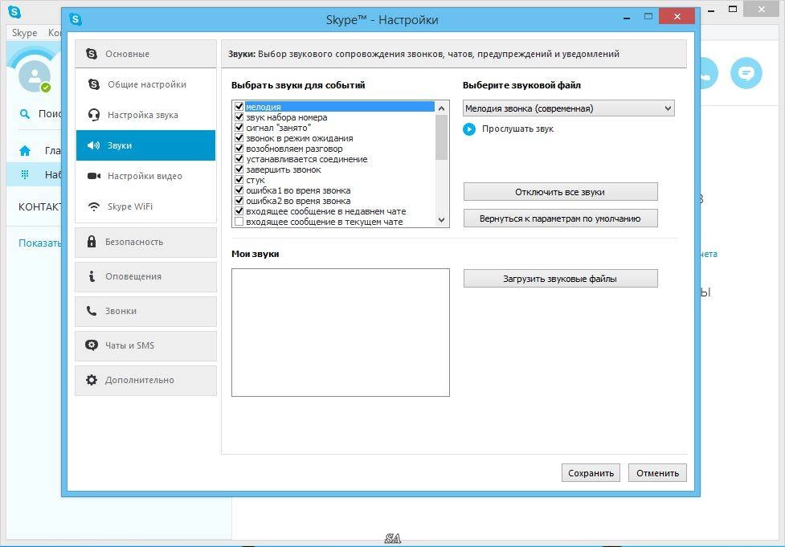Viewport: 785px width, 547px height.
Task: Save settings with Сохранить button
Action: click(591, 473)
